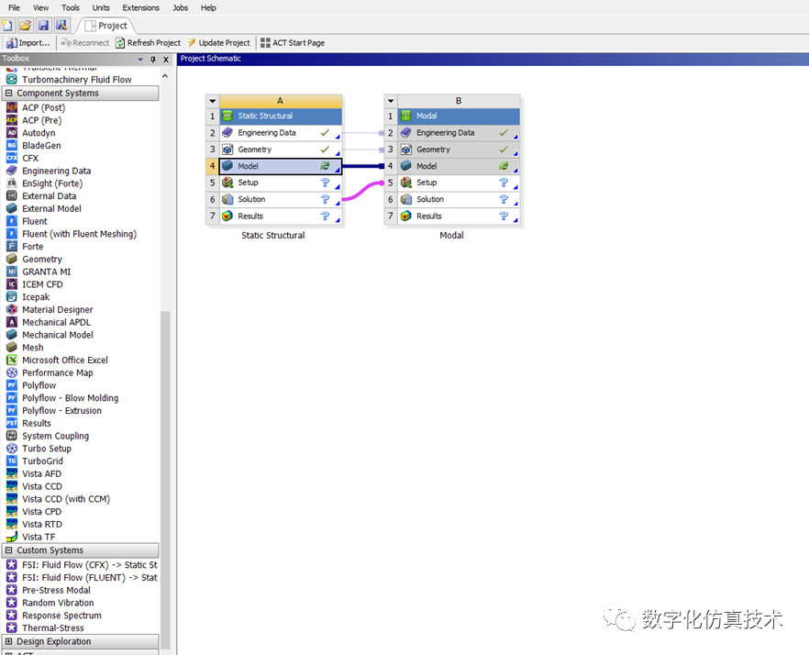Switch to the Project tab
Screen dimensions: 809x655
106,26
